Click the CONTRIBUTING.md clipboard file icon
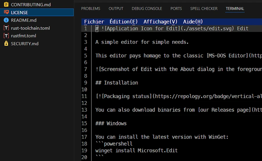The height and width of the screenshot is (161, 262). click(x=6, y=5)
